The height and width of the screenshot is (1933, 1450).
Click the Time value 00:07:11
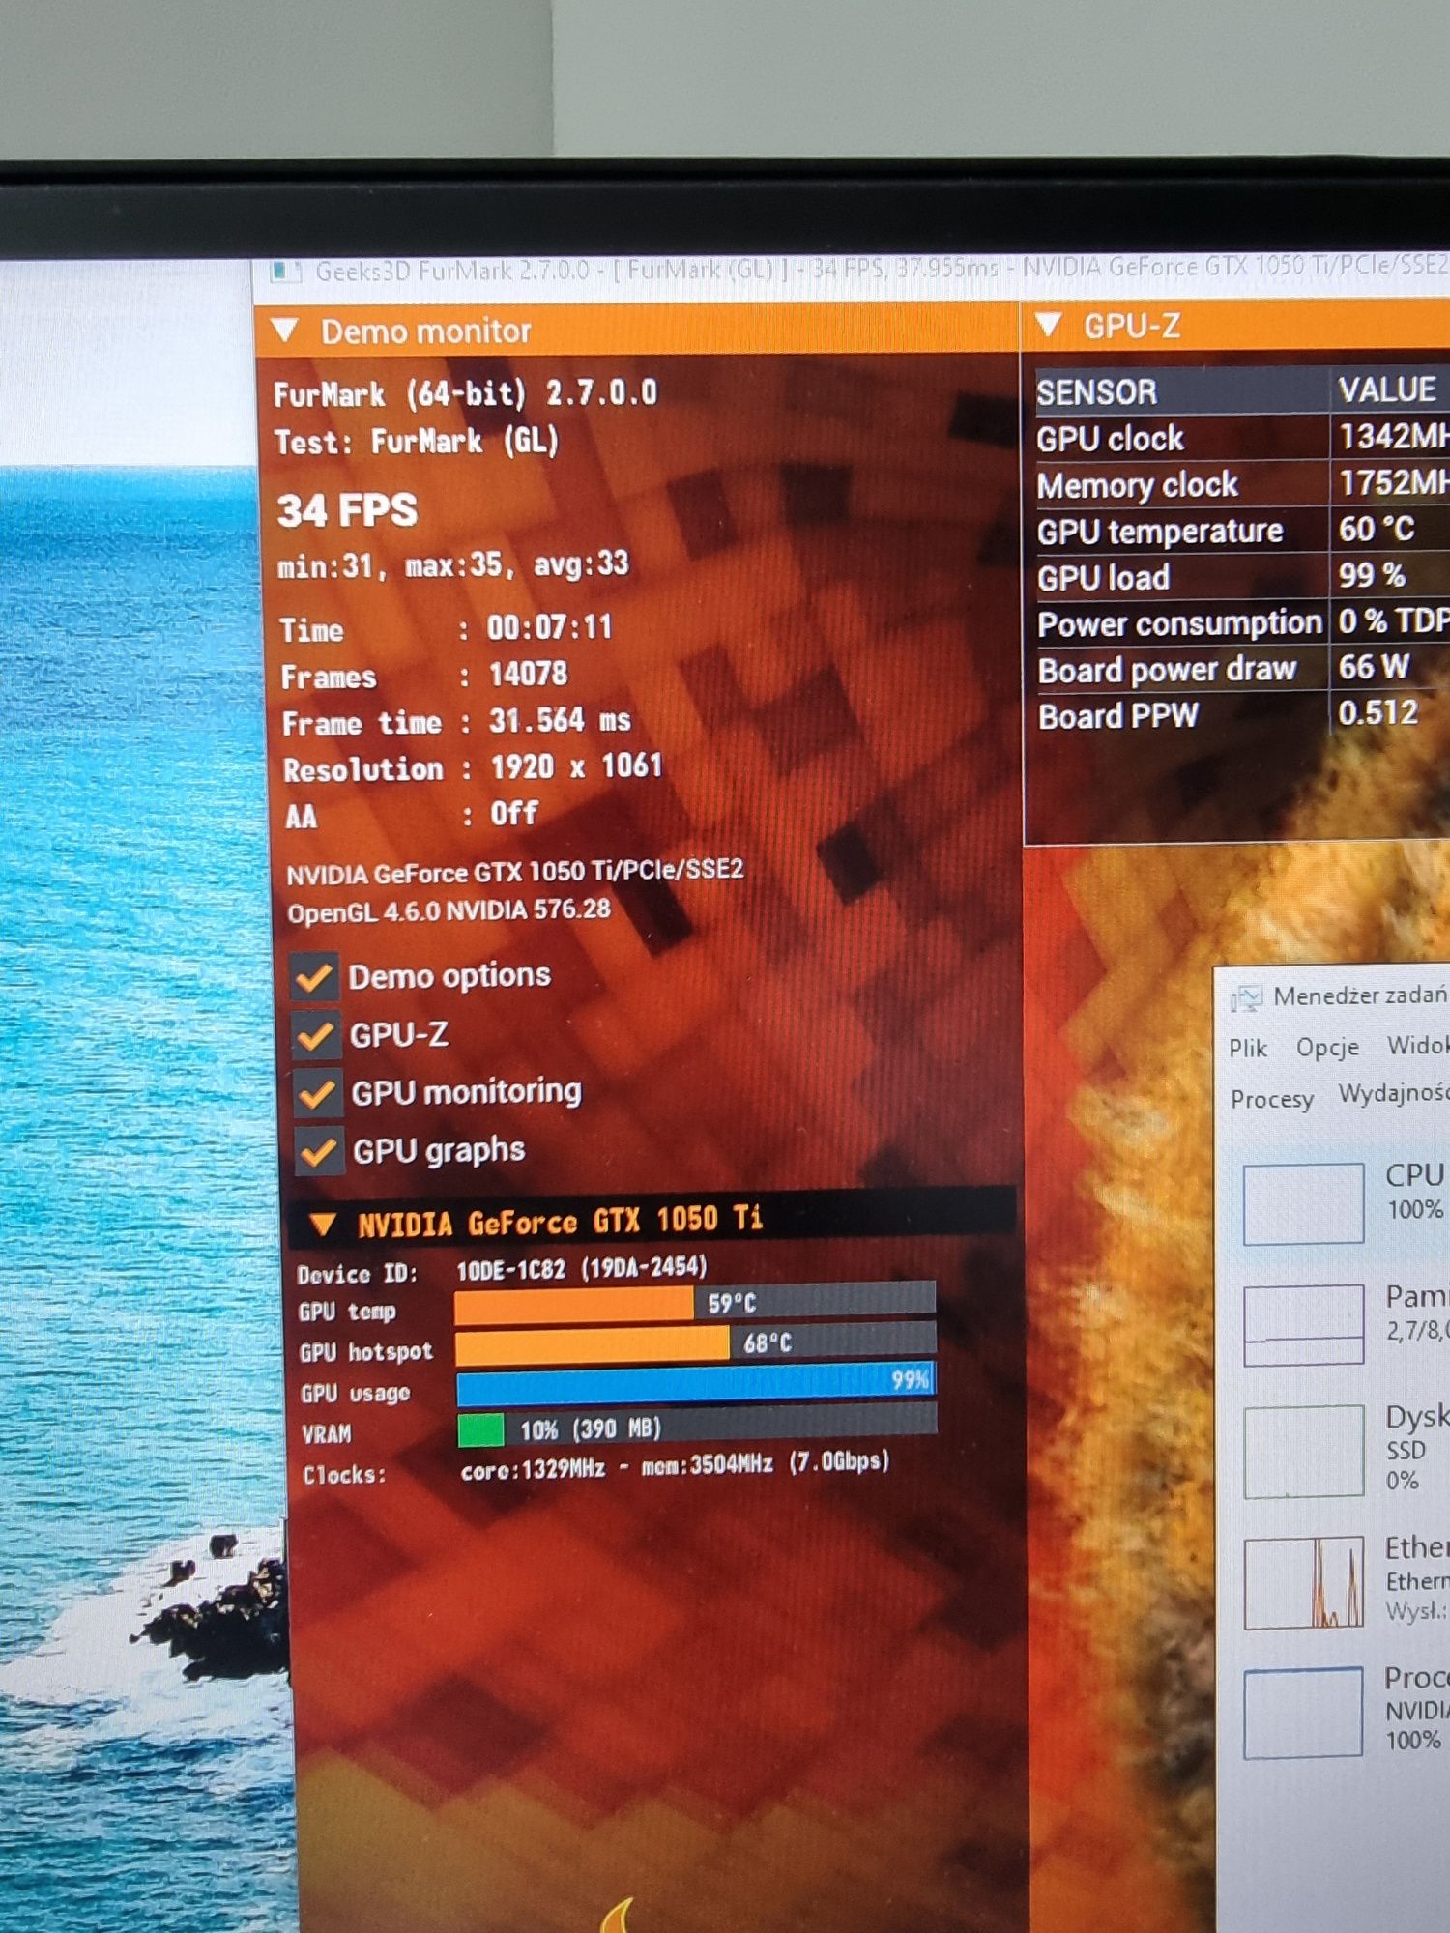[549, 627]
